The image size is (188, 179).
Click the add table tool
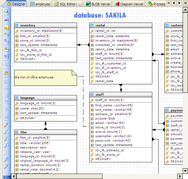pos(7,49)
